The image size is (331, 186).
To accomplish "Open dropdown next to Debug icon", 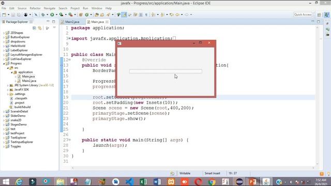I will click(x=47, y=14).
